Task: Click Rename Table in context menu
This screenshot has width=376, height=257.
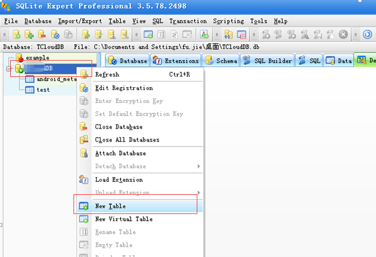Action: [141, 232]
